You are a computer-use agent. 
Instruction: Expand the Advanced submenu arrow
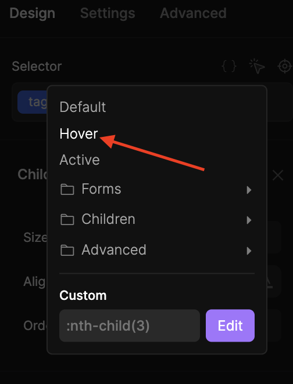tap(249, 251)
